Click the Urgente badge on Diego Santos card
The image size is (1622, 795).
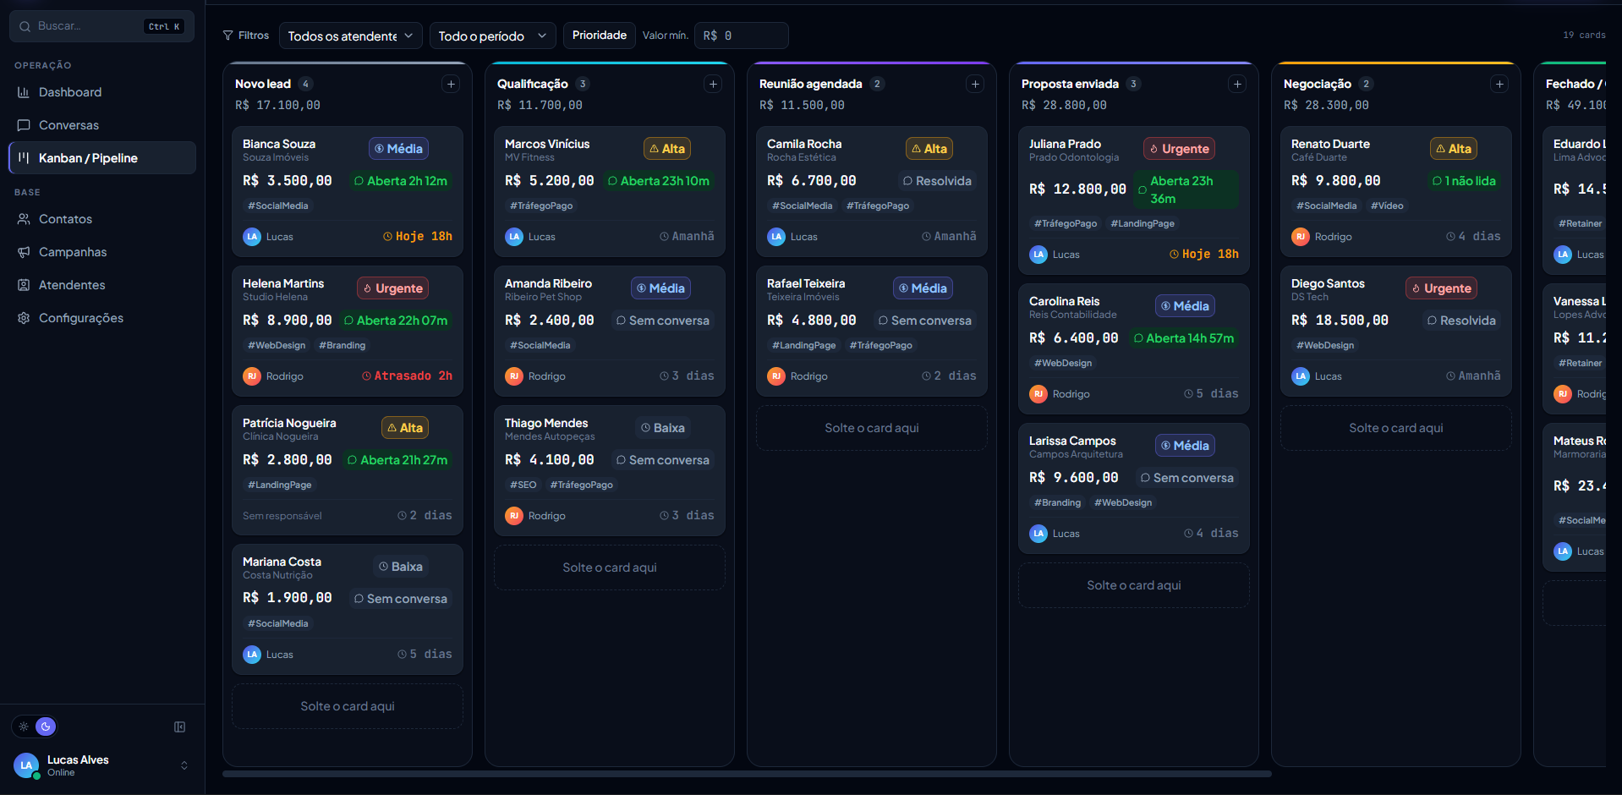coord(1441,288)
